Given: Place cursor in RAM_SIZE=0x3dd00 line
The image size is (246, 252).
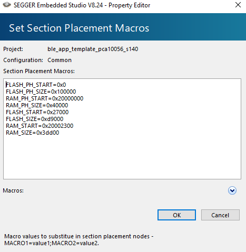Looking at the screenshot, I should 33,133.
